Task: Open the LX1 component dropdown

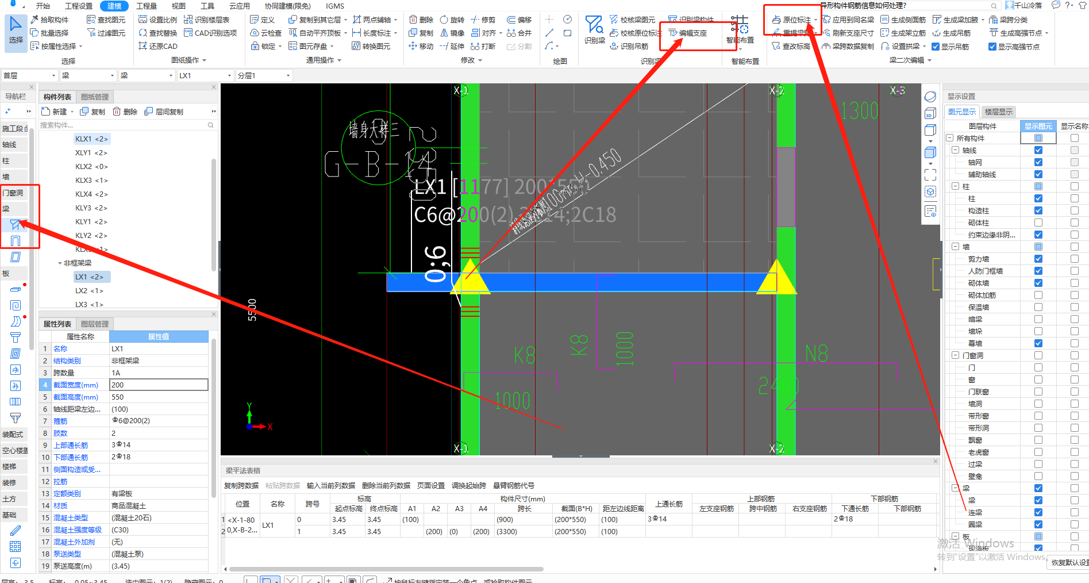Action: pyautogui.click(x=205, y=75)
